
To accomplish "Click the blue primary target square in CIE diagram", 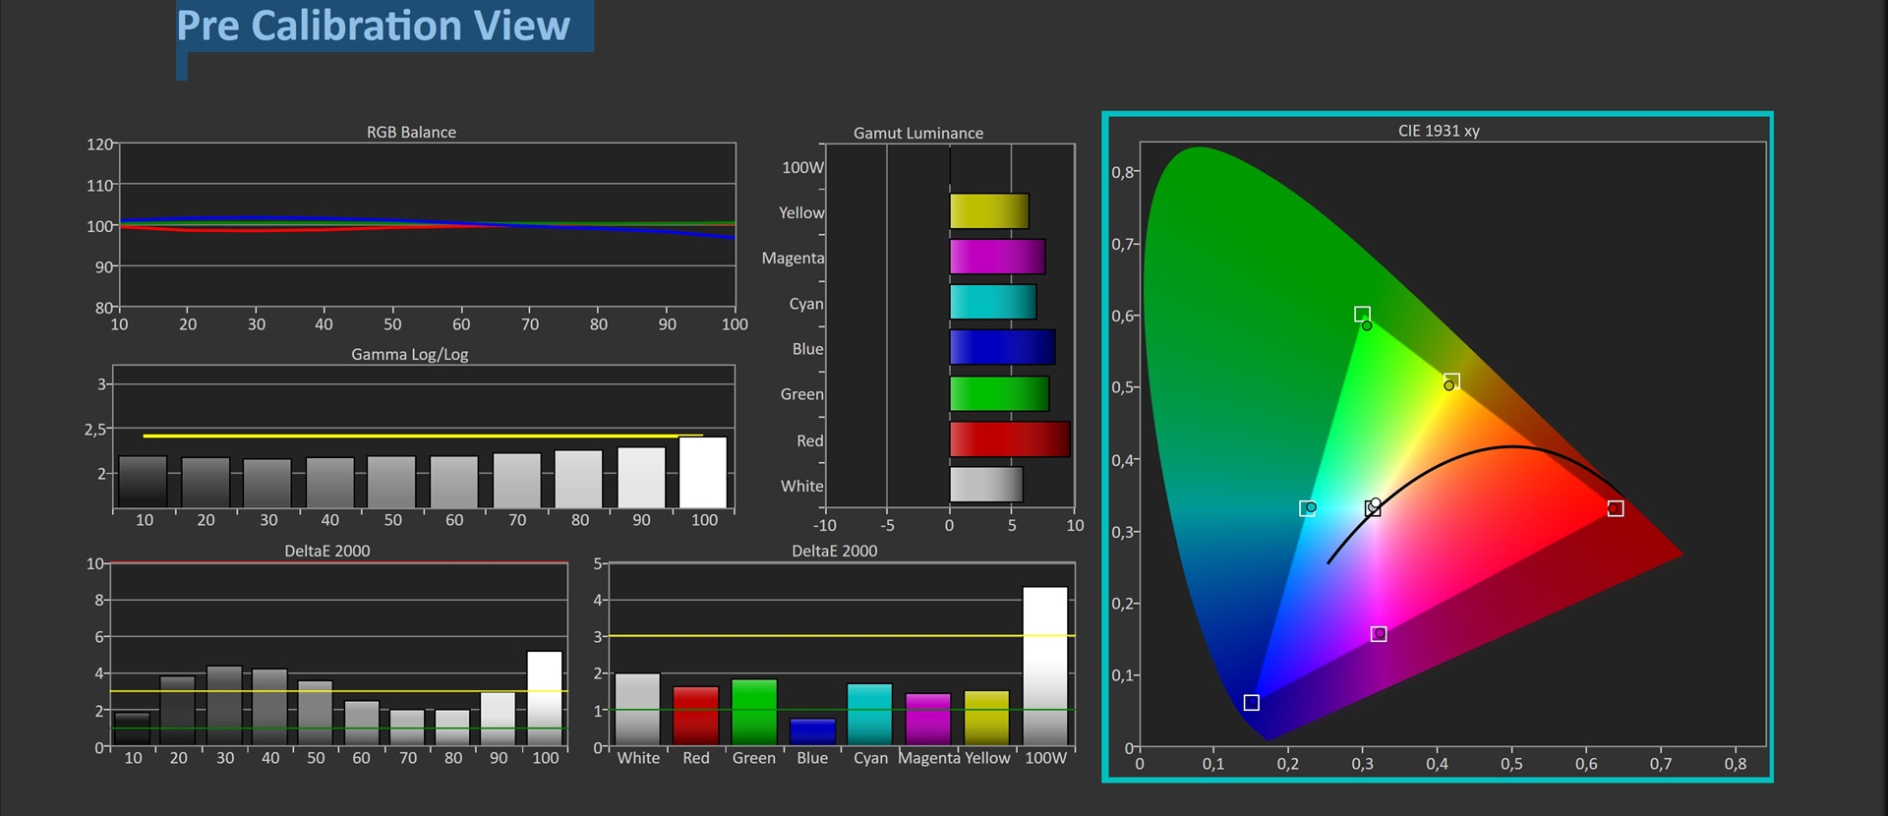I will pyautogui.click(x=1251, y=703).
